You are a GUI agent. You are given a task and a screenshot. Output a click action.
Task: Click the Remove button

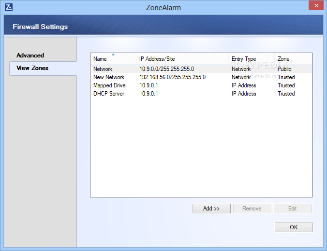[x=252, y=209]
